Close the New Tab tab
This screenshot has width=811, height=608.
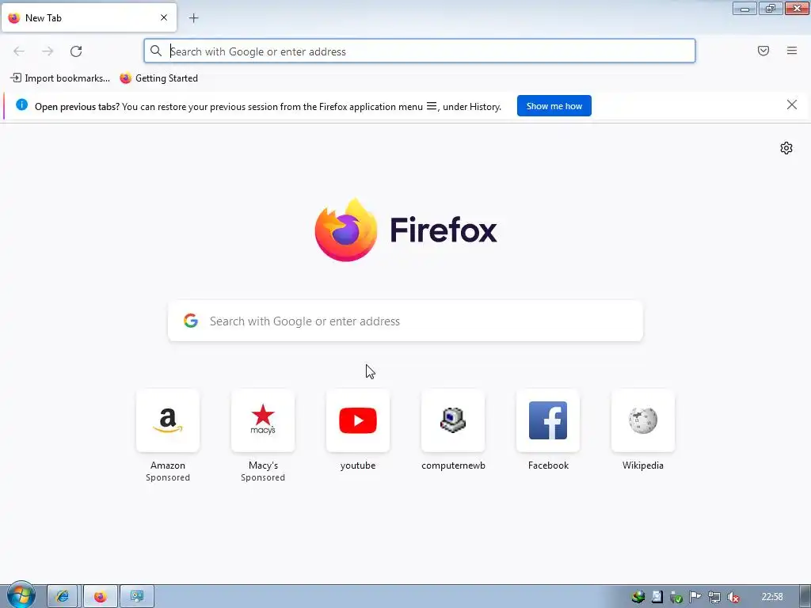(x=164, y=17)
